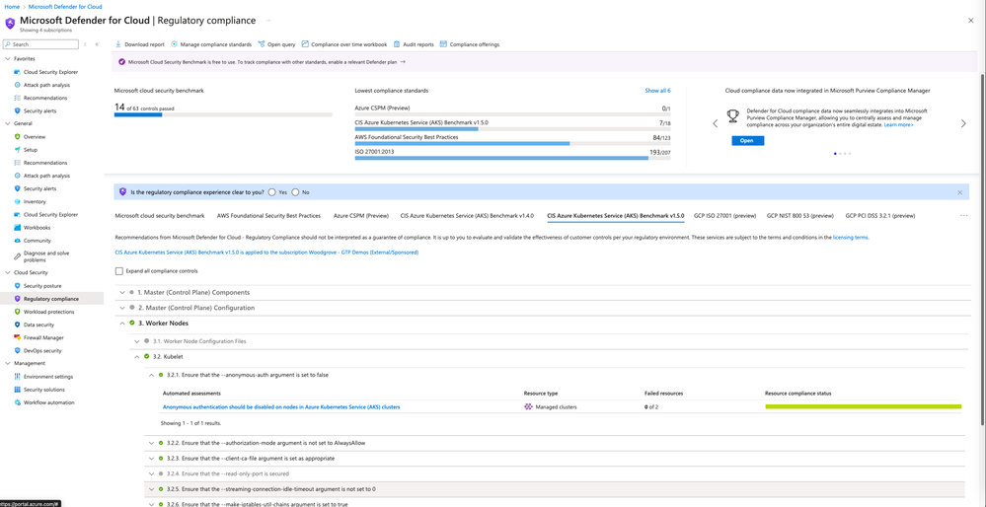Go to Overview in General section

34,136
